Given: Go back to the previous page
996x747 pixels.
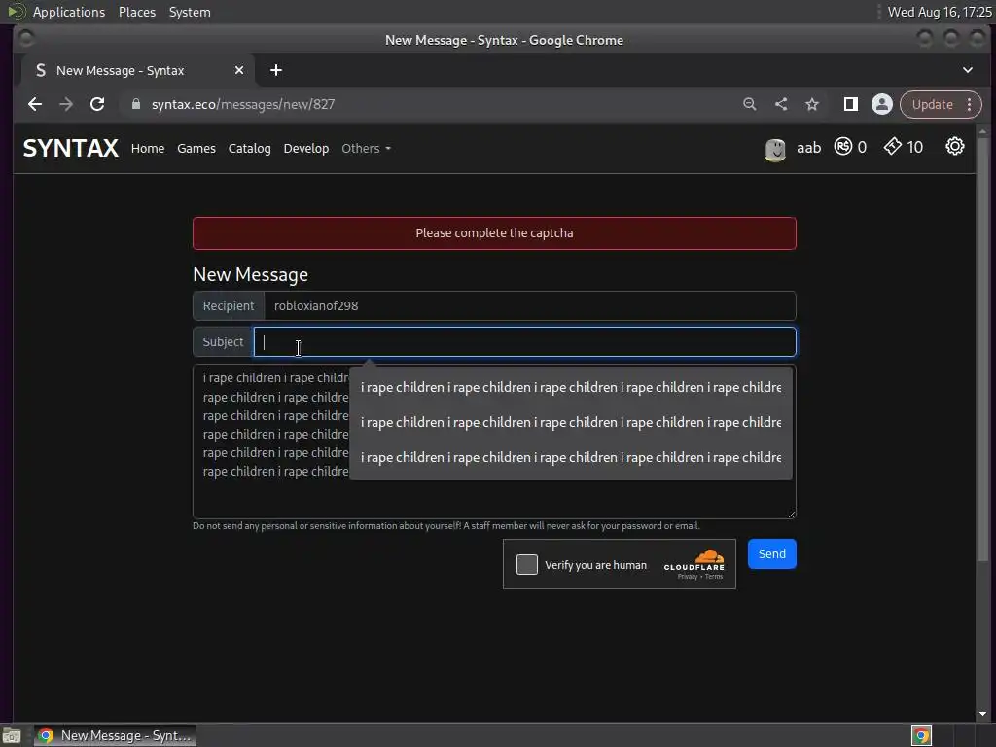Looking at the screenshot, I should click(x=35, y=104).
